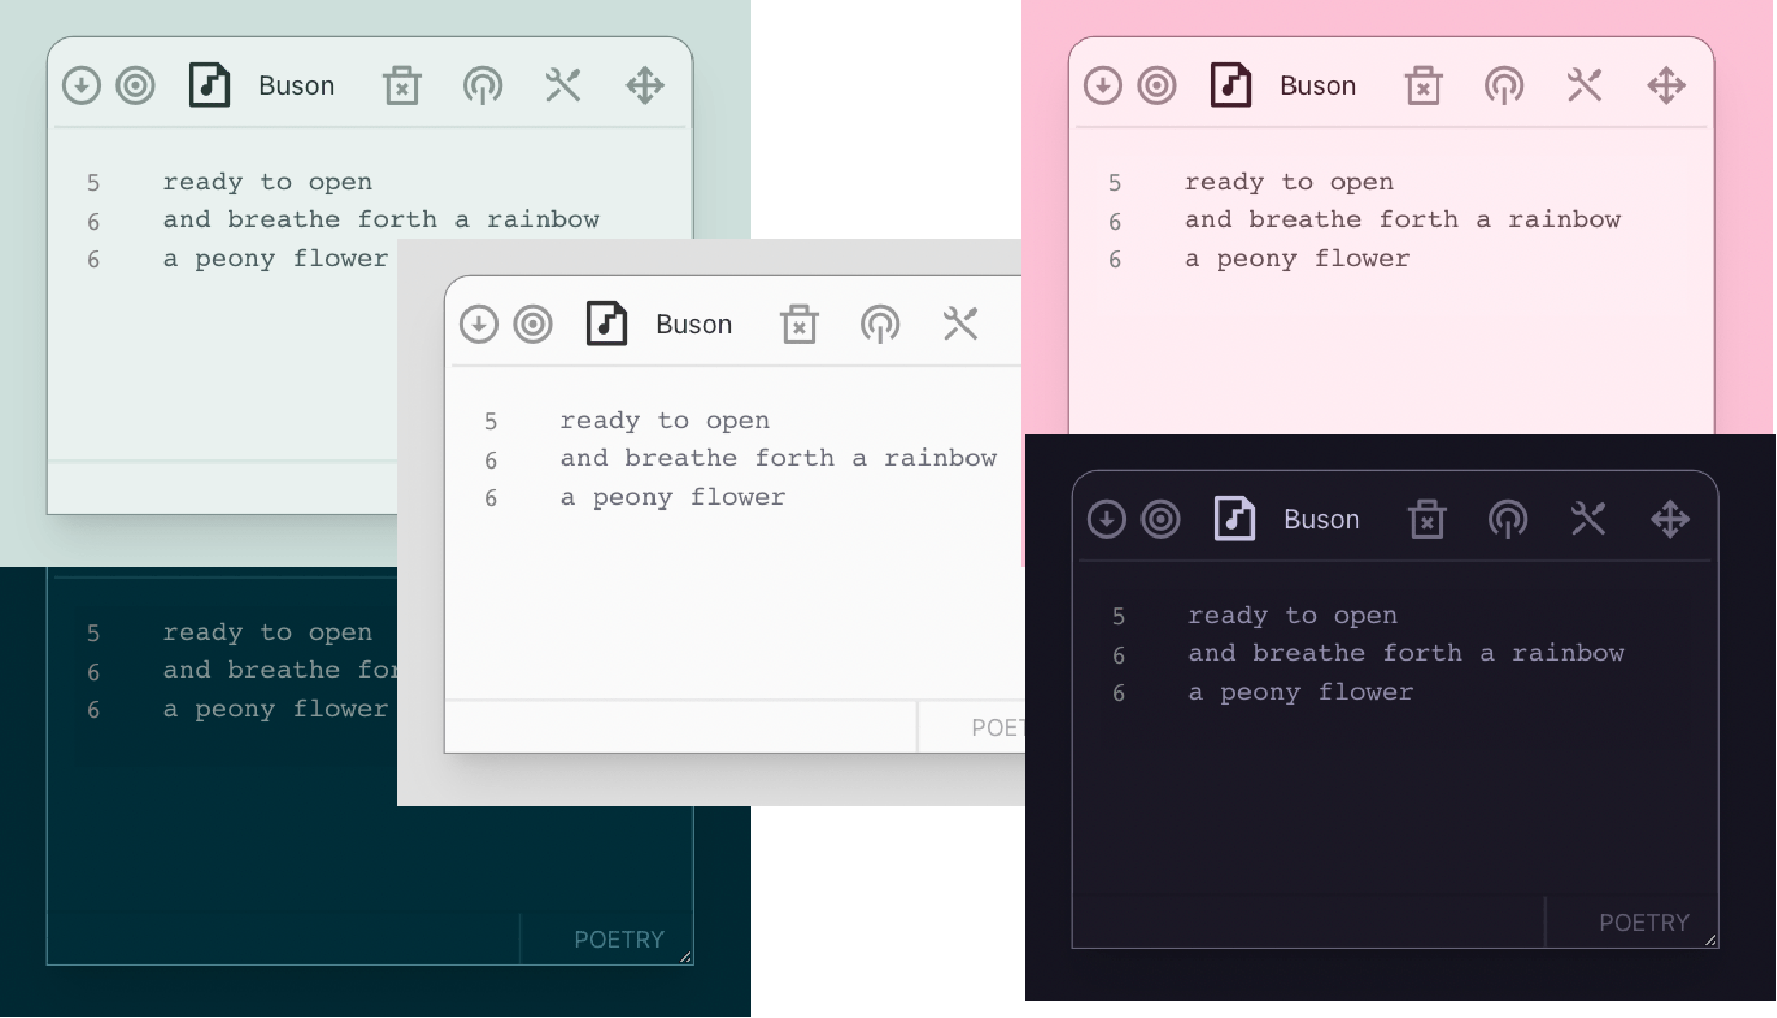
Task: Click delete bin icon in mint panel
Action: [401, 86]
